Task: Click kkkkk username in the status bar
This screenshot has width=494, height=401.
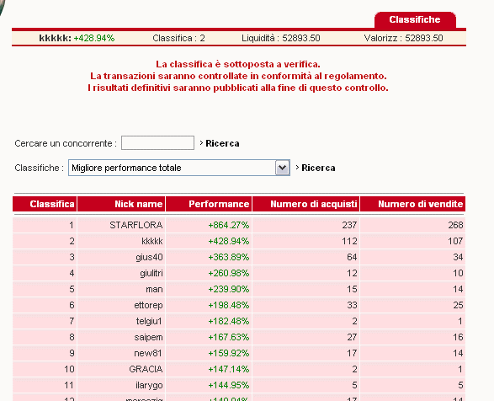Action: click(56, 38)
